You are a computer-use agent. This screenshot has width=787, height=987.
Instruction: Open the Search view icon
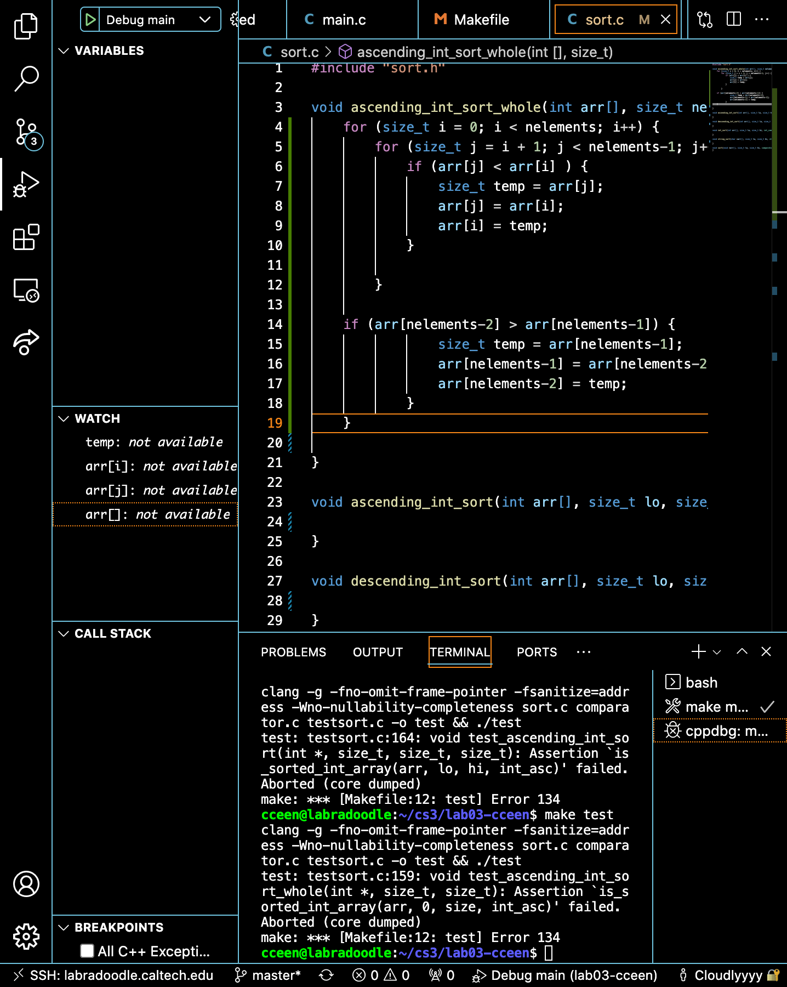[x=26, y=79]
